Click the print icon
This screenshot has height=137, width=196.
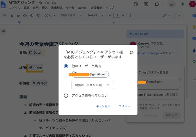point(25,15)
